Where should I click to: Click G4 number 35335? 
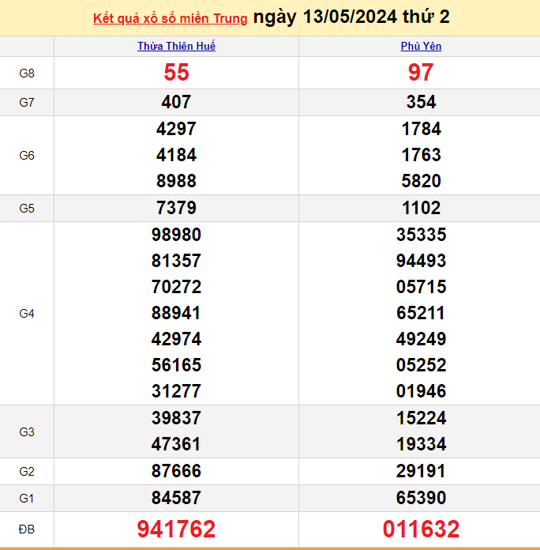click(421, 235)
